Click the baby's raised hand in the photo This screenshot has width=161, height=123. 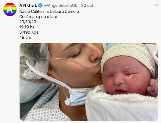tap(153, 88)
